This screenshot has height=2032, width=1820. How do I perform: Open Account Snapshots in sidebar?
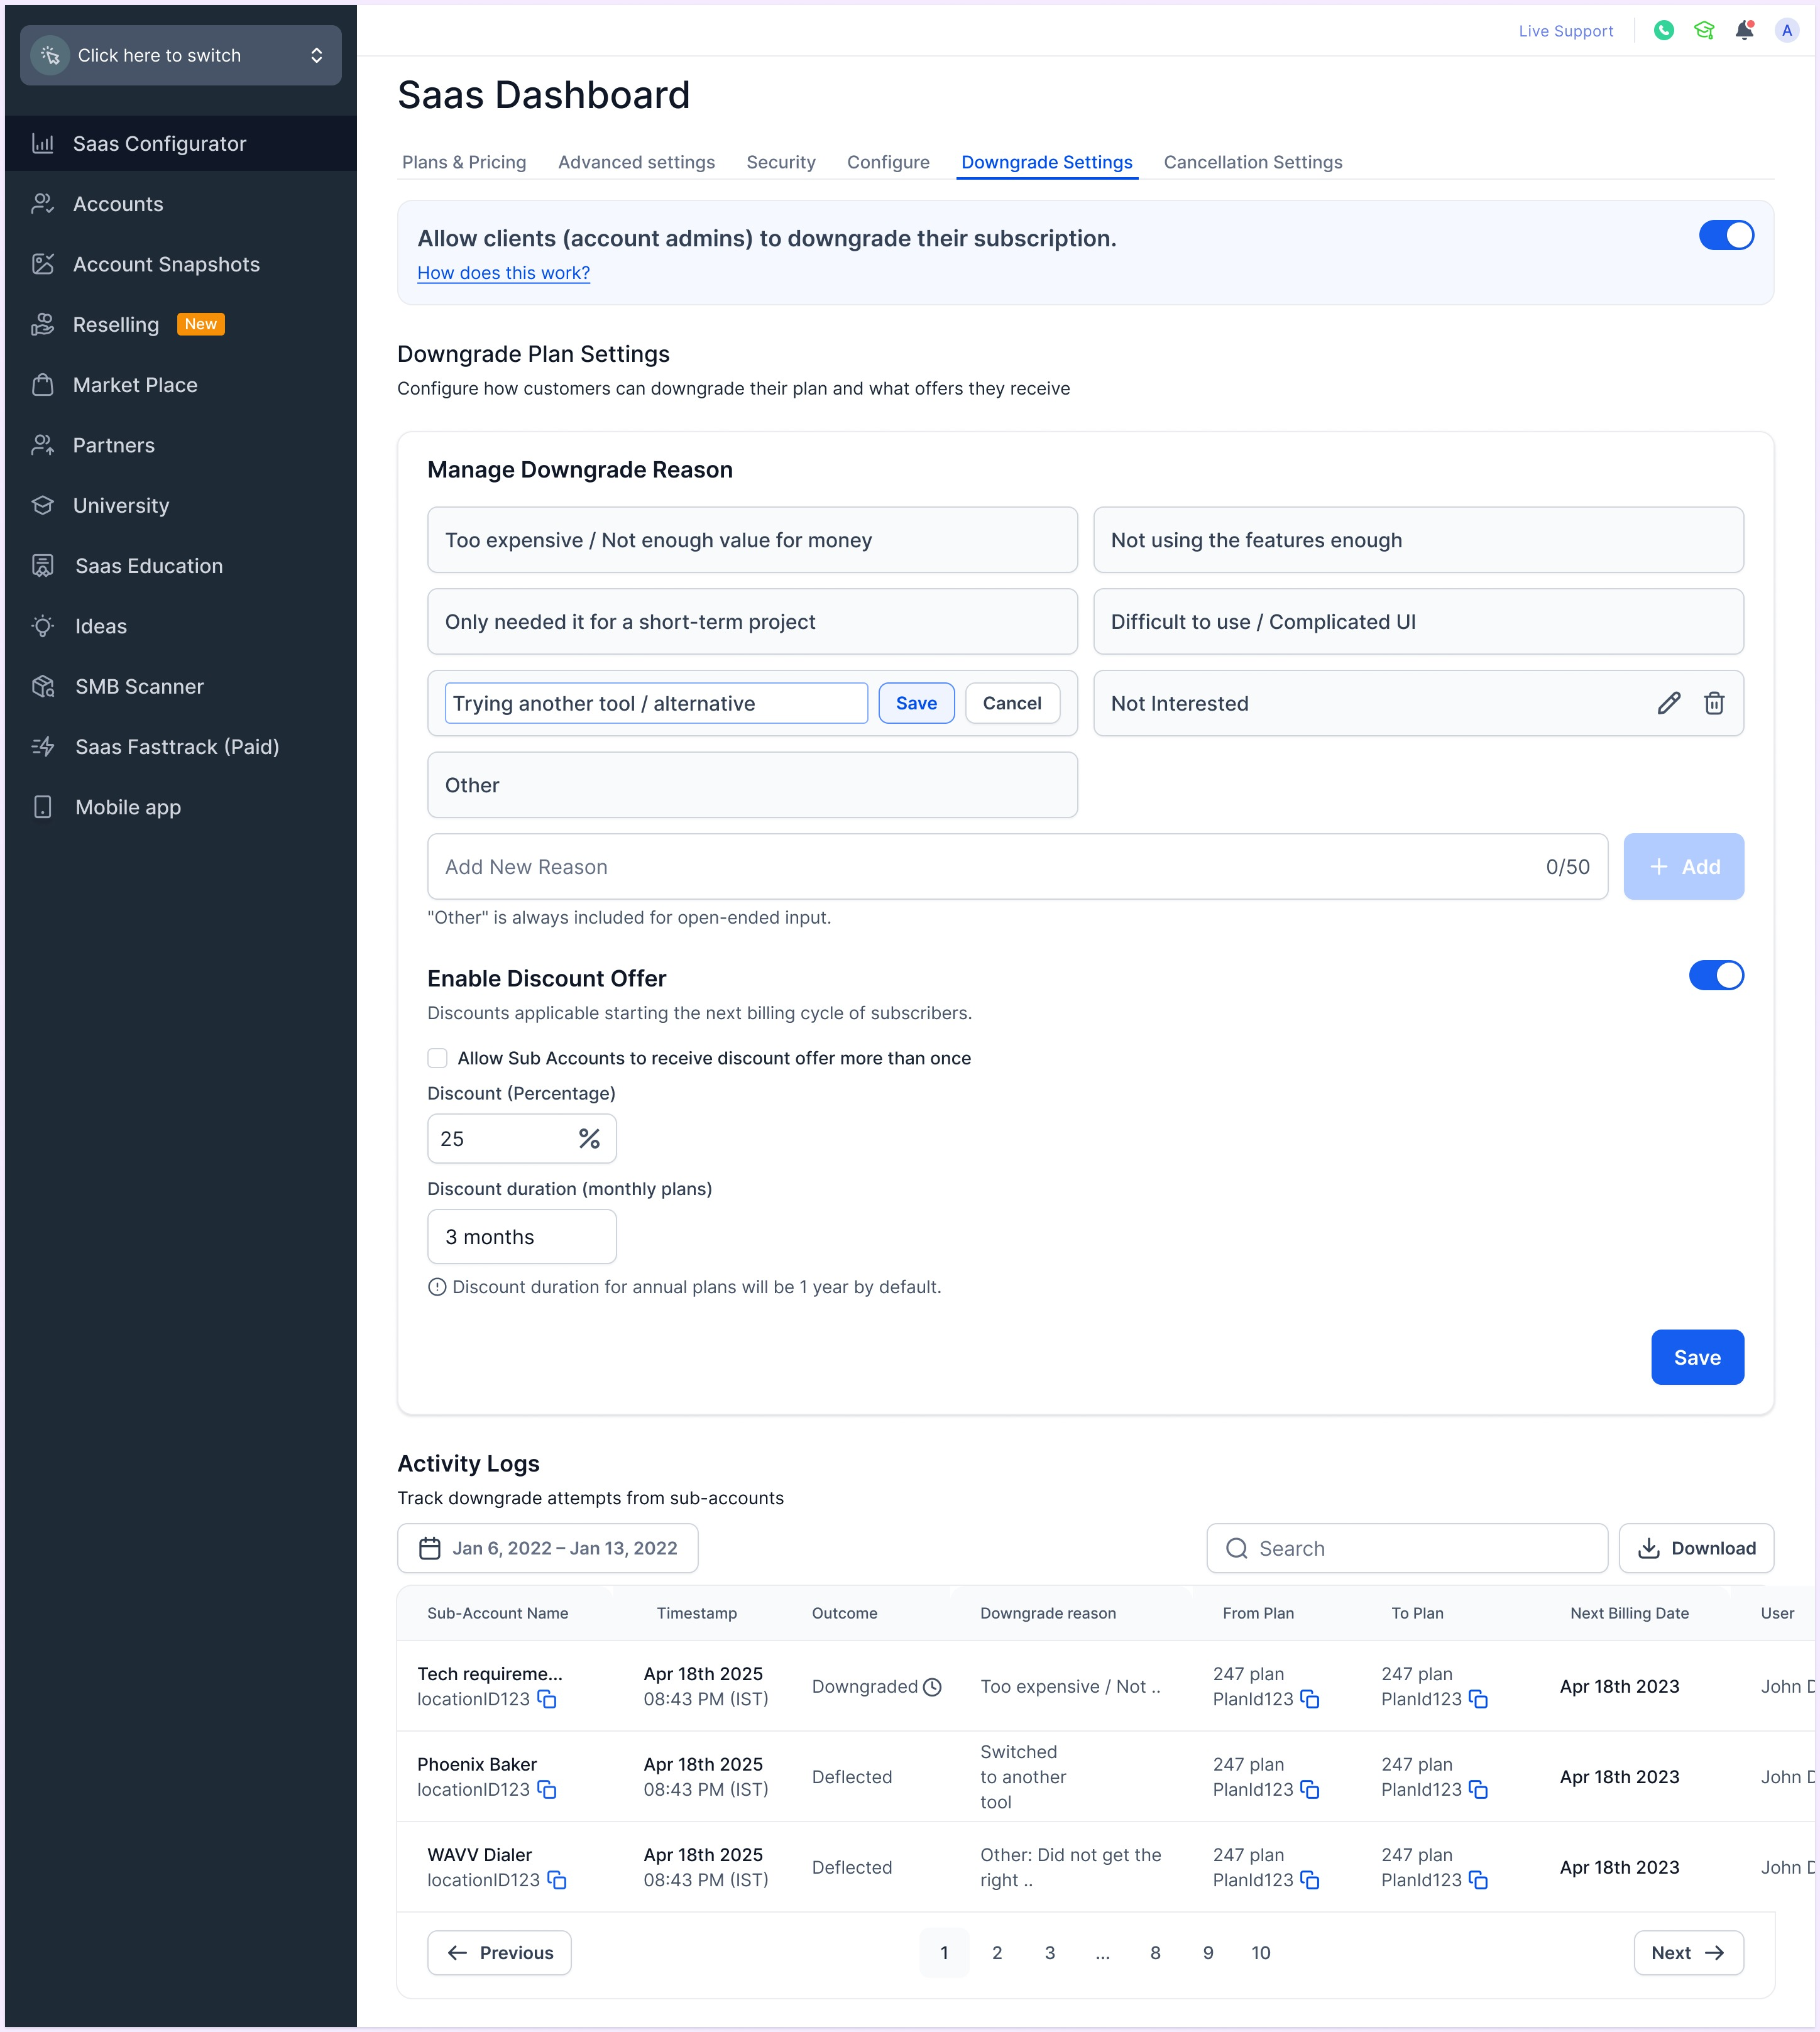(x=166, y=264)
